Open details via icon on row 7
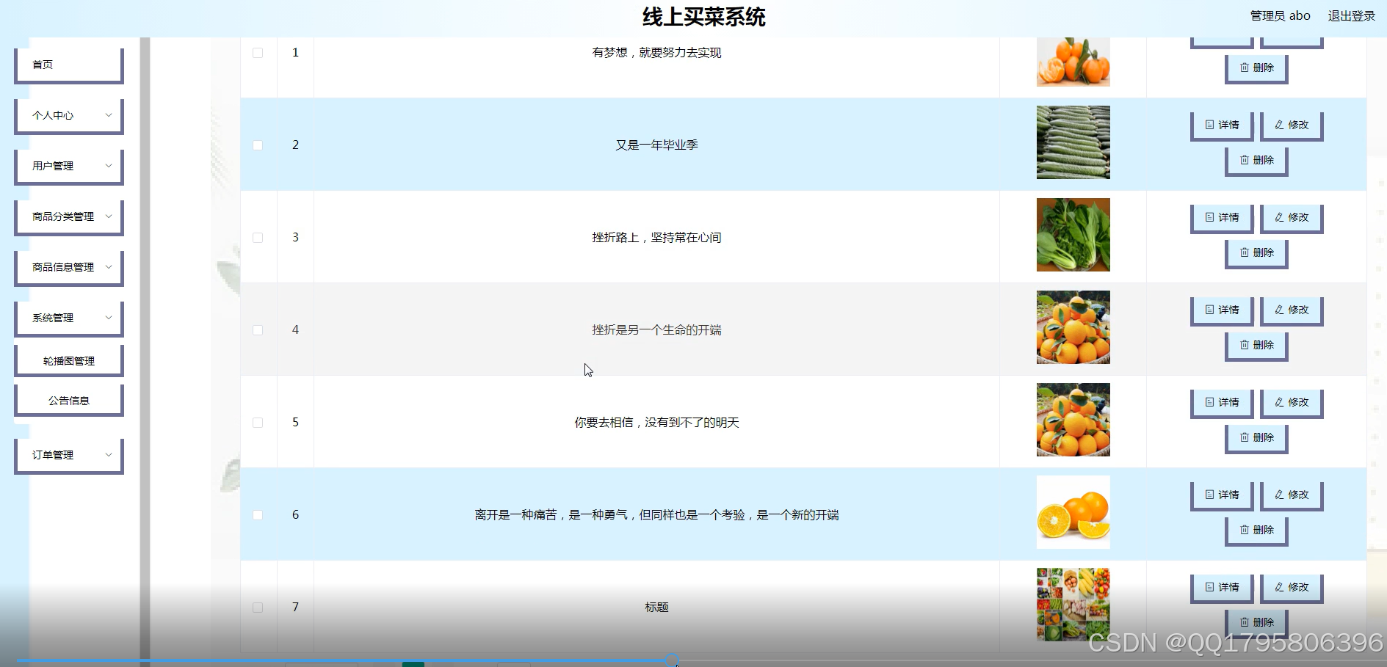 [1211, 587]
